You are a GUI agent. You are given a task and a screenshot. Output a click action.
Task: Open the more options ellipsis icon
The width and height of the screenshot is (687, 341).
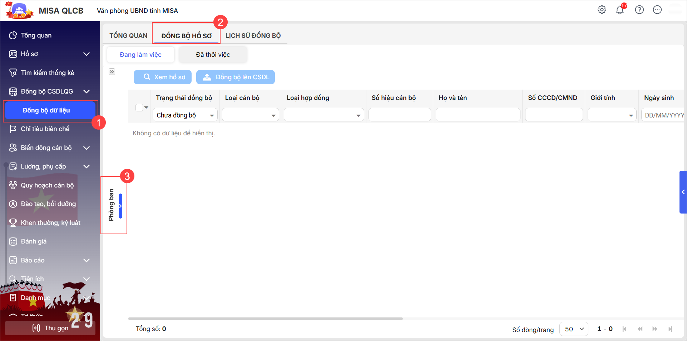[x=657, y=10]
